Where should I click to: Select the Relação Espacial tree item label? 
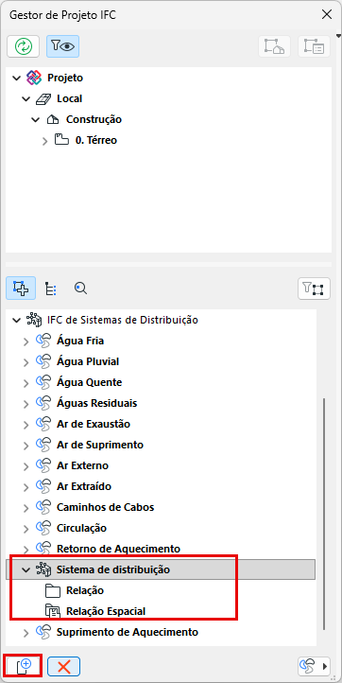pos(106,611)
